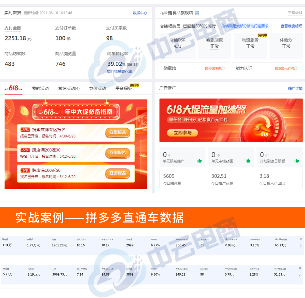This screenshot has width=305, height=298.
Task: Click the 支付金额 value 2251.18 元
Action: (x=18, y=38)
